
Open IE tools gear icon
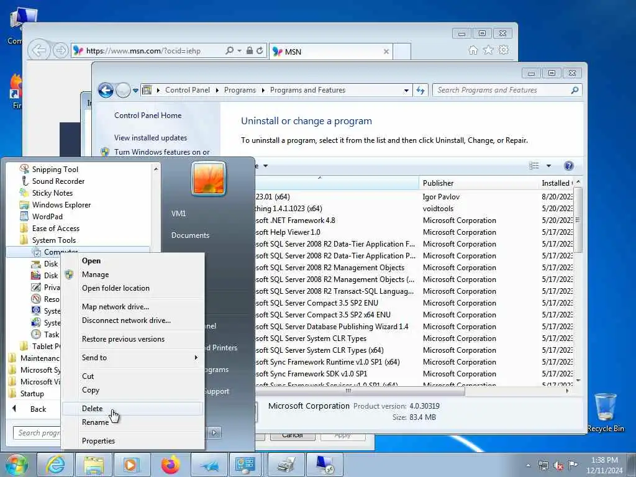[x=504, y=50]
